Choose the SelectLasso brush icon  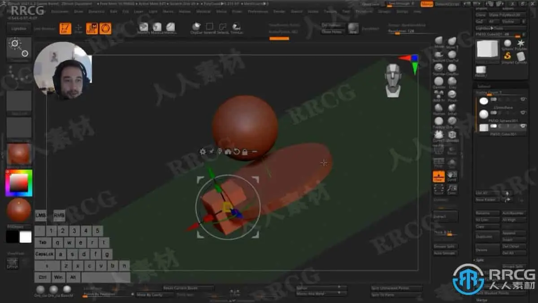[x=223, y=28]
